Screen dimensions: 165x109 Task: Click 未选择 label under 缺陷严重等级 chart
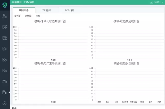[x=53, y=102]
